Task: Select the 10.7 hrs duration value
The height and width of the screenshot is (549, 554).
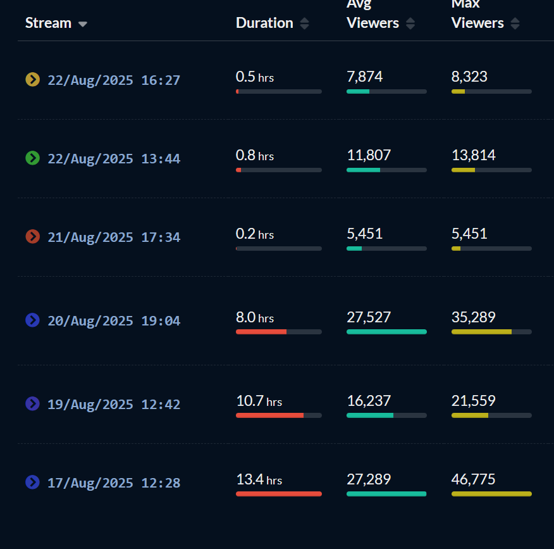Action: tap(259, 401)
